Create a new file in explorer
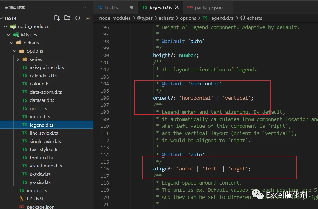The width and height of the screenshot is (318, 209). click(57, 18)
